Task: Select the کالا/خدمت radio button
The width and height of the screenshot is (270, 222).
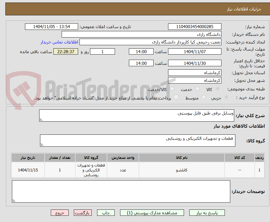Action: pos(172,89)
